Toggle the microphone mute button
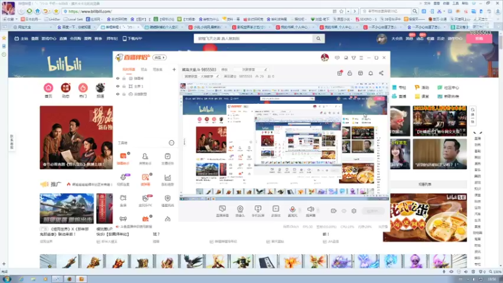 292,209
